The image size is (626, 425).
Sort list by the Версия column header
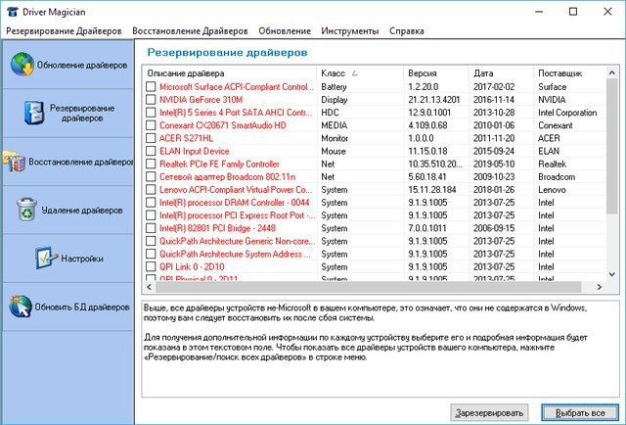pos(436,73)
